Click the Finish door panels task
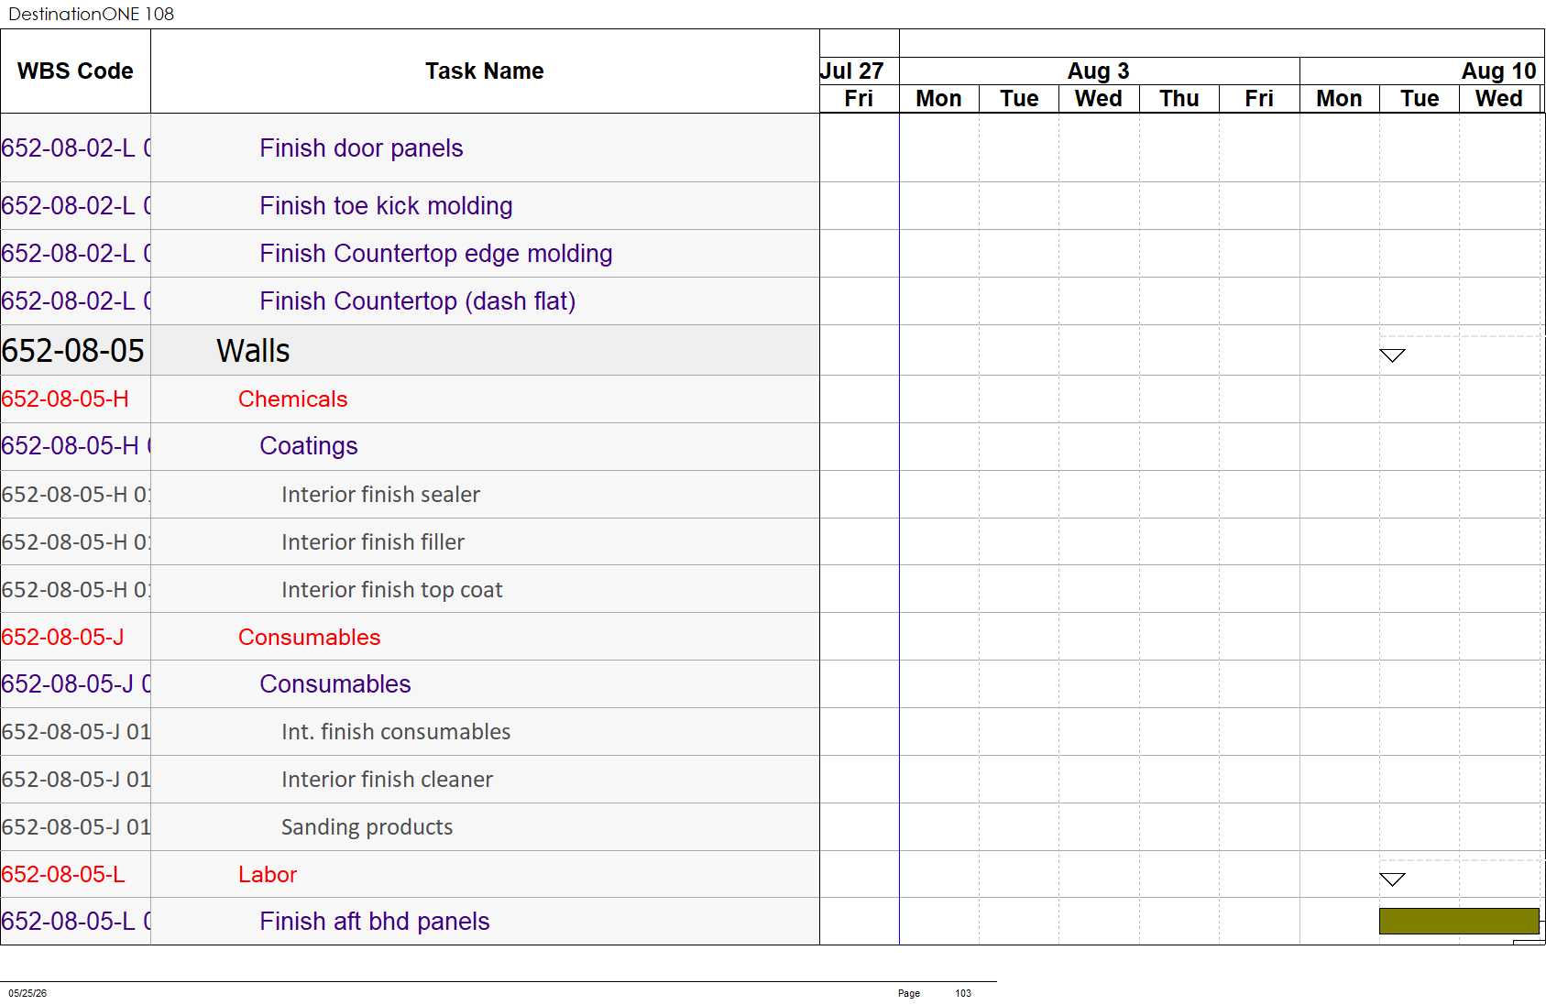Image resolution: width=1546 pixels, height=1005 pixels. coord(361,148)
